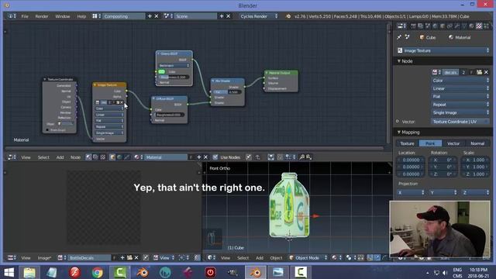
Task: Toggle pin node tree icon
Action: (x=249, y=157)
